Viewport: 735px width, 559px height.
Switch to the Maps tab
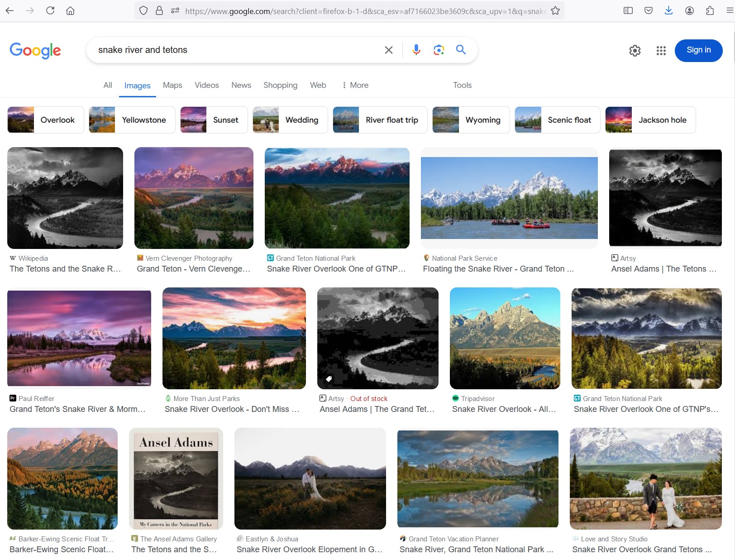(x=172, y=85)
